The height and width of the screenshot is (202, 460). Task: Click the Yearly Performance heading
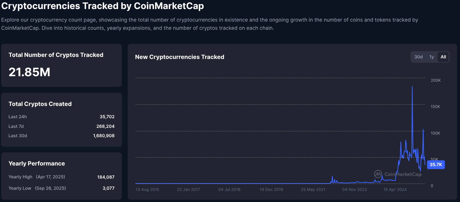37,163
